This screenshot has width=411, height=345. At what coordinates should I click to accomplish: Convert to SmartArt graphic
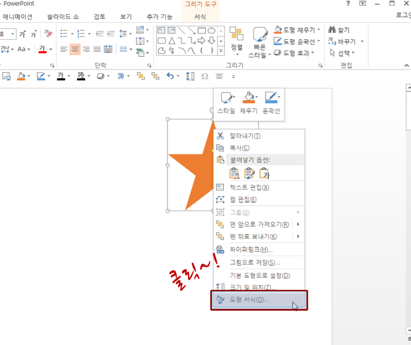[x=142, y=53]
